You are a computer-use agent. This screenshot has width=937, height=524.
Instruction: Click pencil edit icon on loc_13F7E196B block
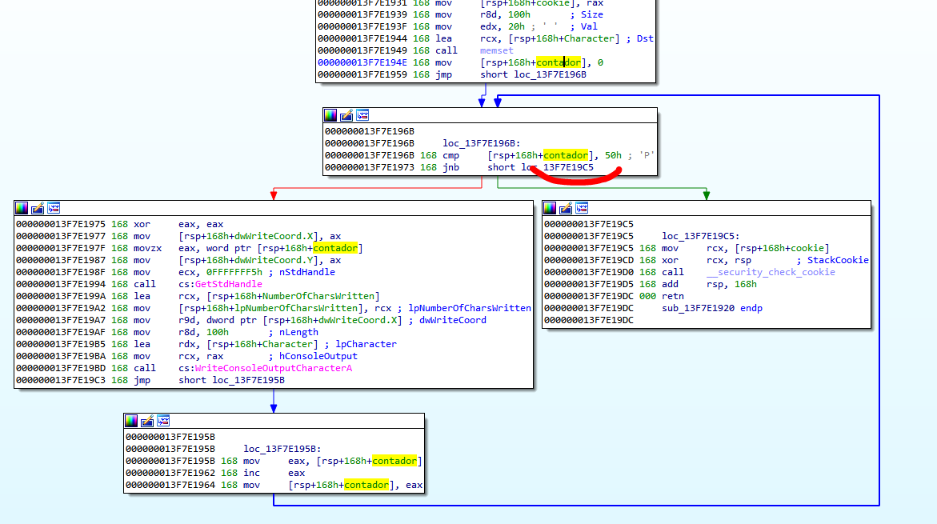346,115
